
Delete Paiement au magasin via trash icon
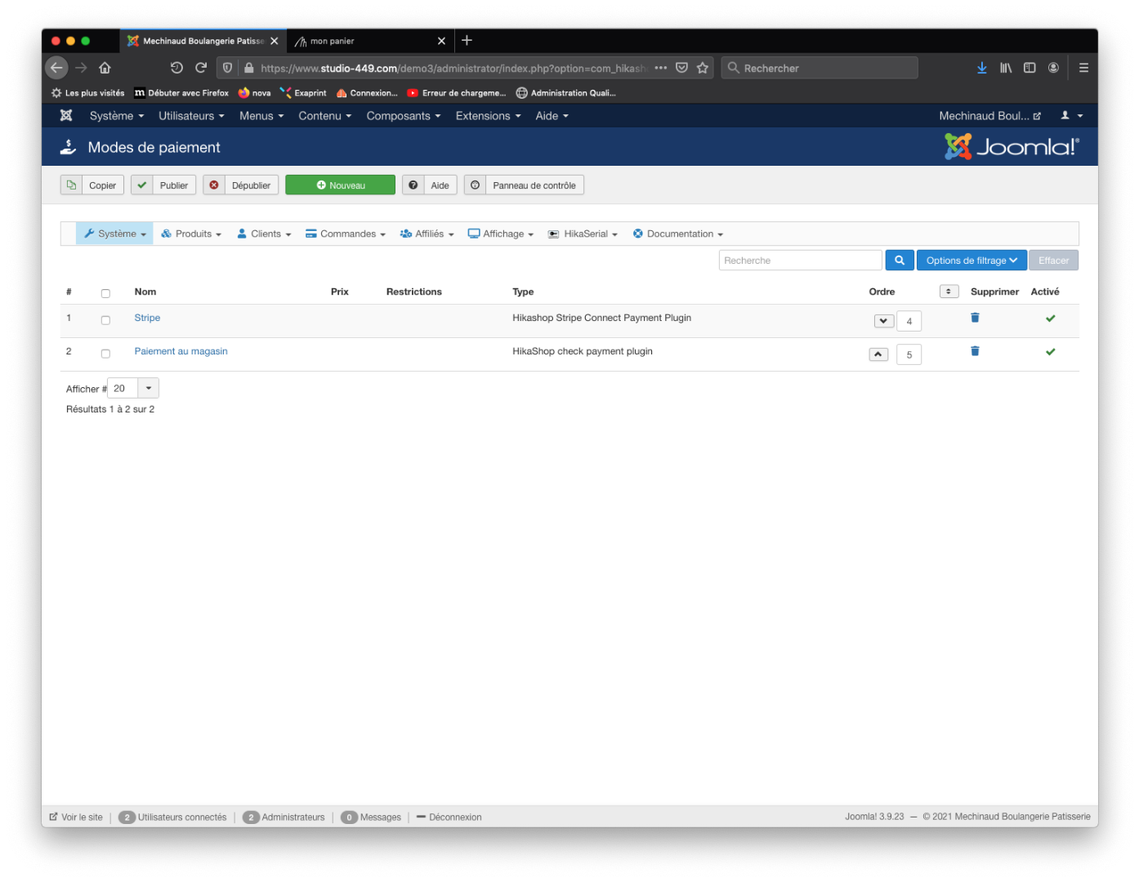click(975, 351)
